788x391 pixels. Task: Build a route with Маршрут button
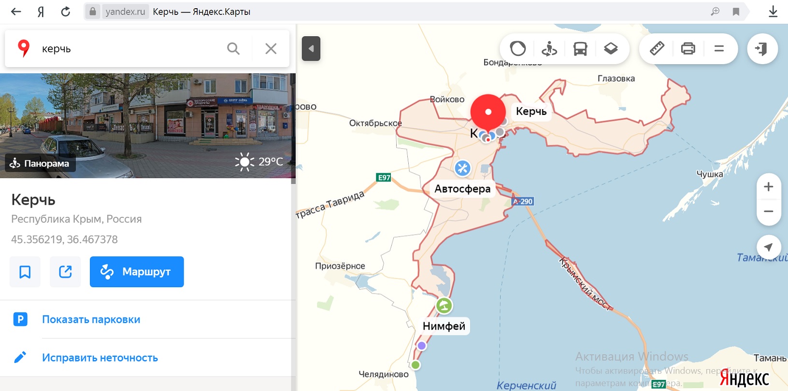click(137, 272)
